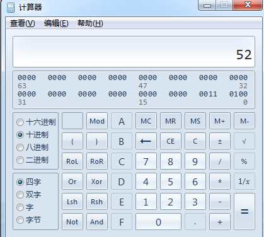Click the Not bitwise key
Screen dimensions: 264x237
[72, 222]
